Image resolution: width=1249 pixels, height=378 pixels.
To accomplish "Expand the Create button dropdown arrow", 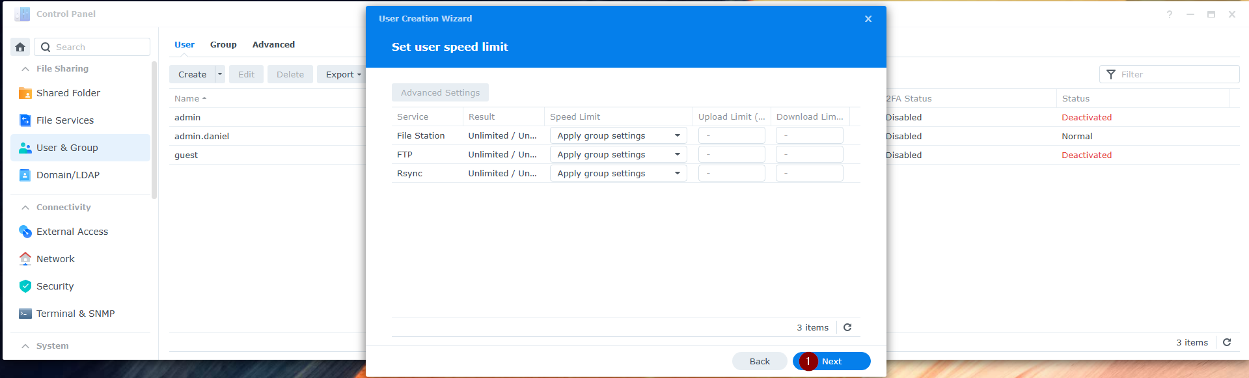I will coord(220,74).
